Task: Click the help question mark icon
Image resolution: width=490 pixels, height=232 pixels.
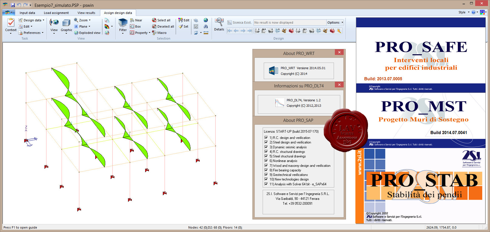Action: 473,12
